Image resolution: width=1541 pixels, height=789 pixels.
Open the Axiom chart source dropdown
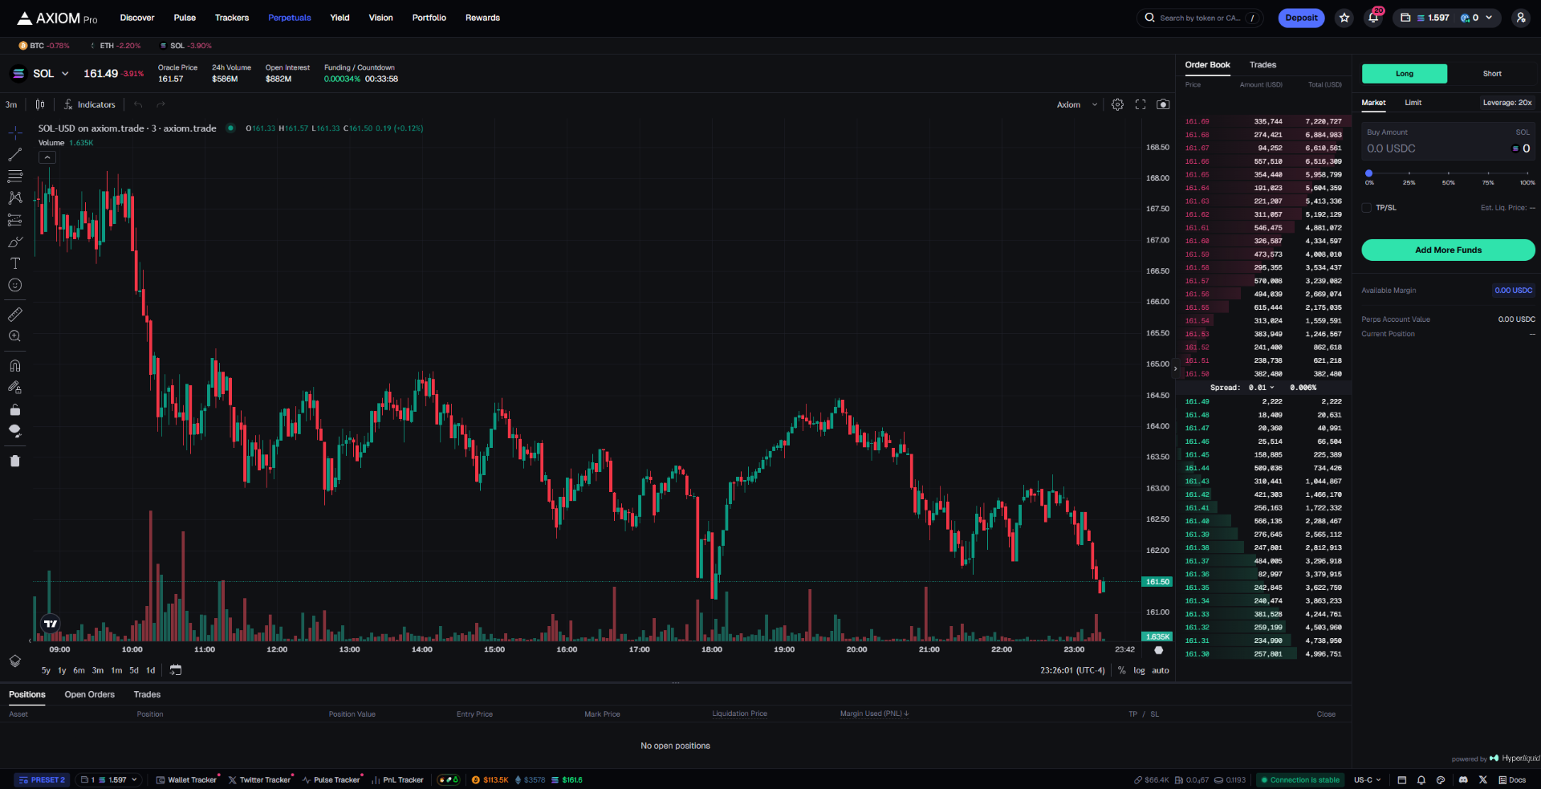[x=1076, y=104]
